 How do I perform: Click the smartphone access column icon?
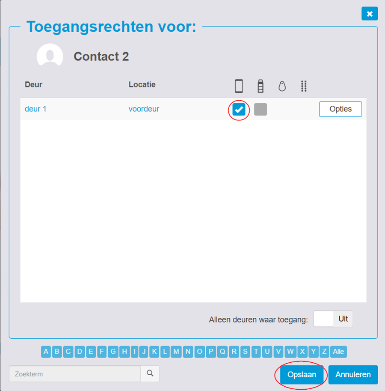[239, 86]
